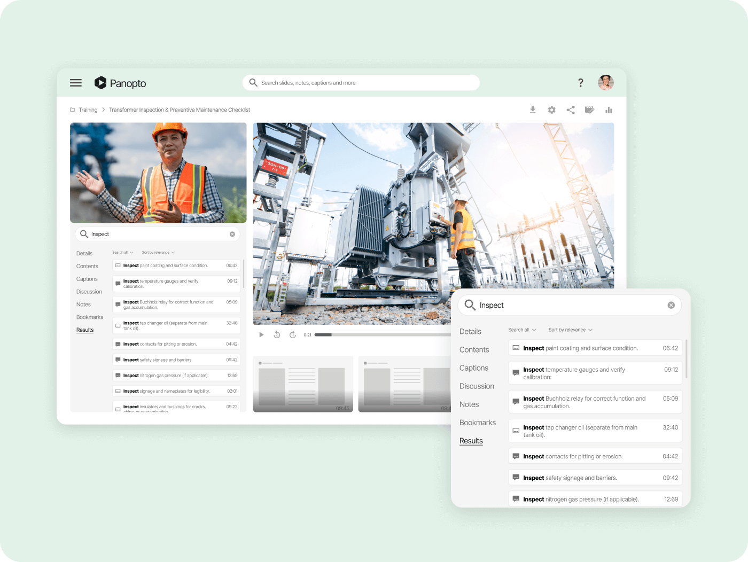Download the video using the download icon
The height and width of the screenshot is (562, 748).
coord(533,110)
